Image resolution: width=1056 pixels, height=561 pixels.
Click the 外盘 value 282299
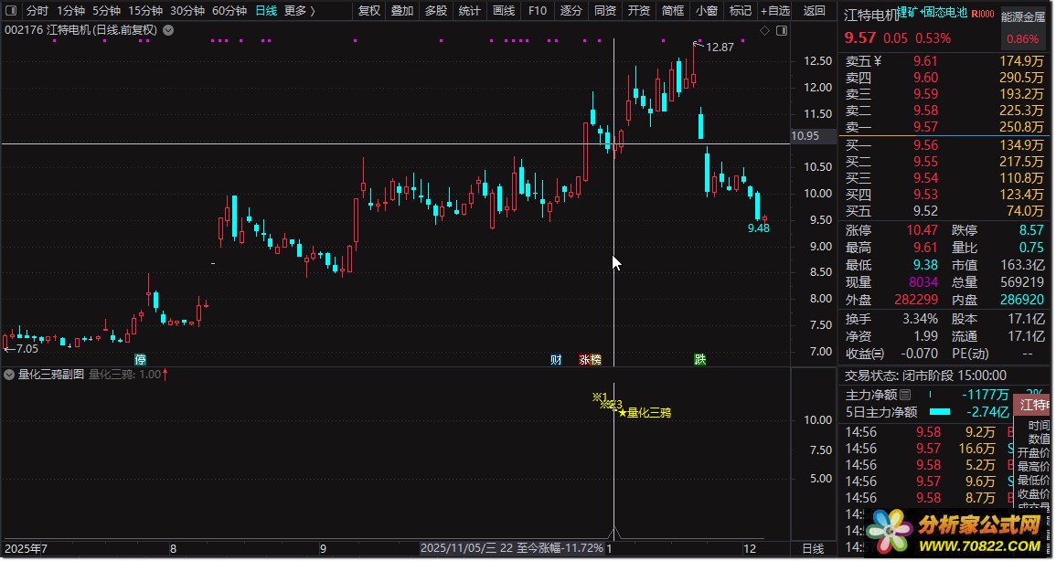(917, 300)
